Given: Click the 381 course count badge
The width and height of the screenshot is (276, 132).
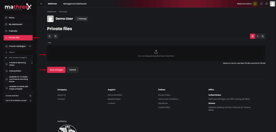Looking at the screenshot, I should coord(30,46).
